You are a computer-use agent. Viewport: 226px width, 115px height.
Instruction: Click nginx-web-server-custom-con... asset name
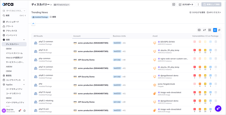[x=174, y=59]
